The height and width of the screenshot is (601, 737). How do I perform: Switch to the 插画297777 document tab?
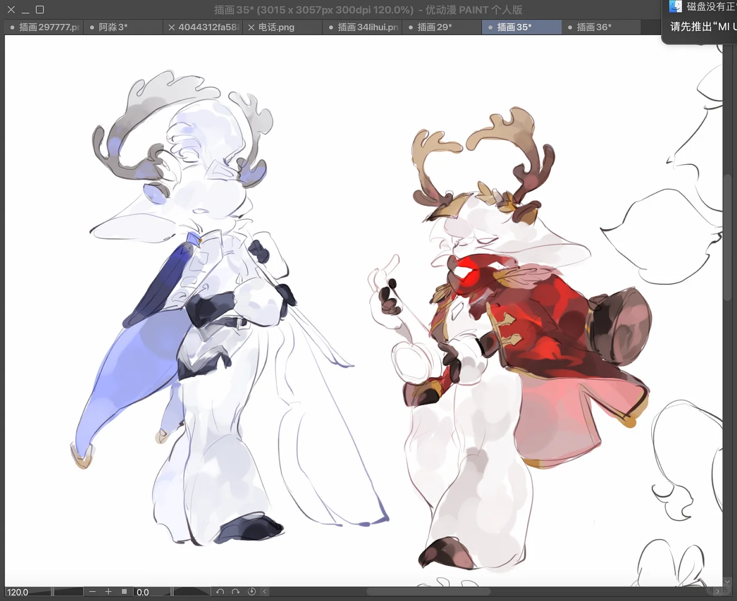(44, 27)
